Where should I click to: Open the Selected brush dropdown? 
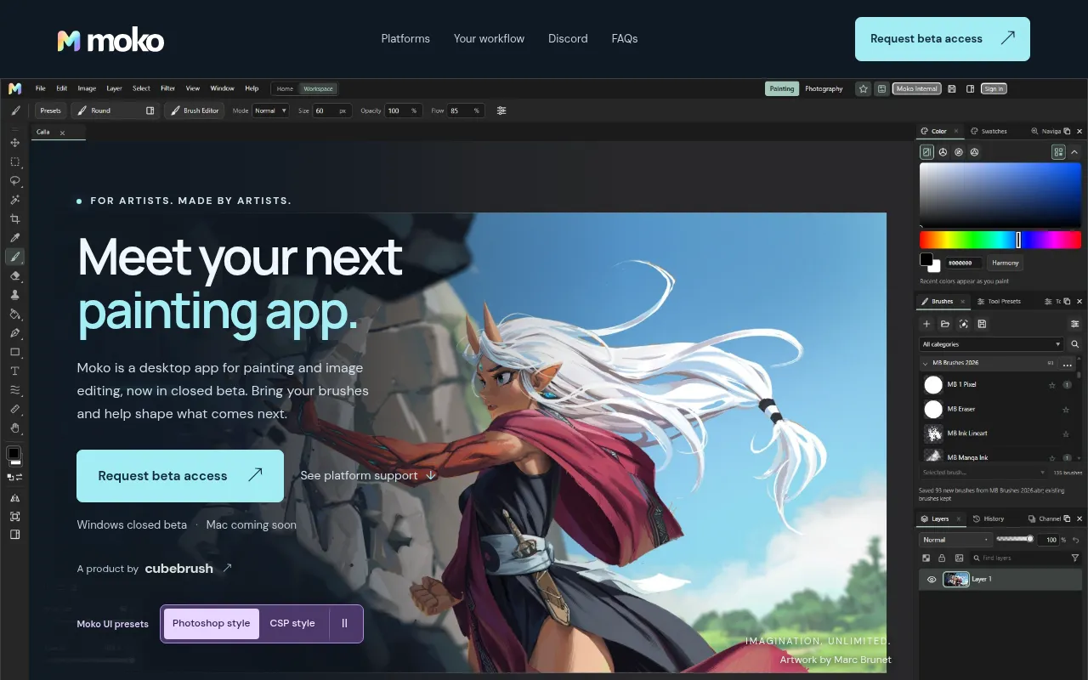pos(983,473)
